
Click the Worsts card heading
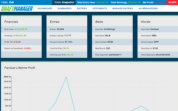tap(146, 22)
